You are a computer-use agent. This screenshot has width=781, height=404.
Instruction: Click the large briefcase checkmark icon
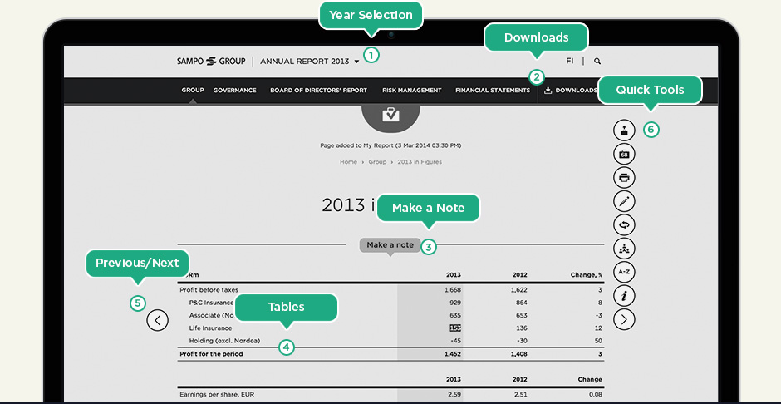point(391,115)
